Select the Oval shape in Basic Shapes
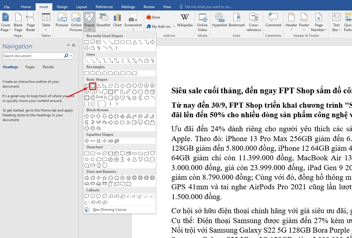This screenshot has width=352, height=238. (x=93, y=86)
